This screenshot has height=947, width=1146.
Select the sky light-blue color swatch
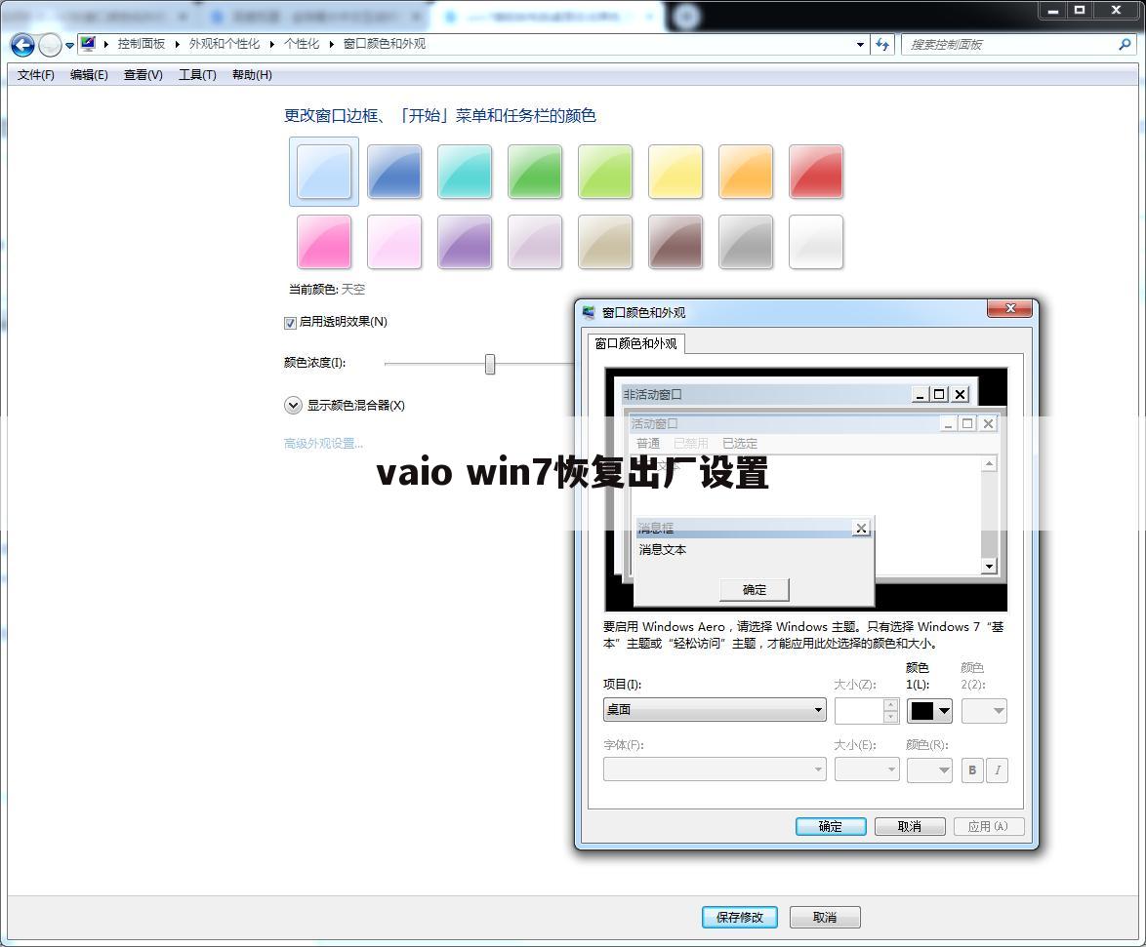point(324,172)
